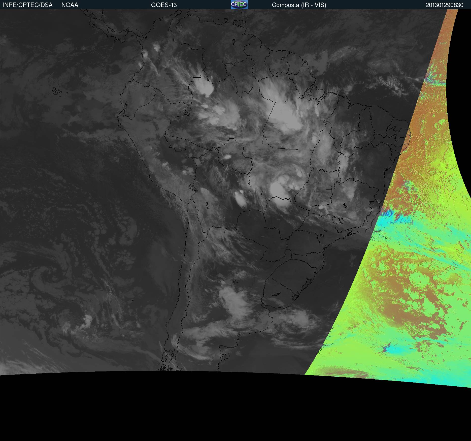The width and height of the screenshot is (471, 441).
Task: Click the NOAA label in the header
Action: click(70, 5)
